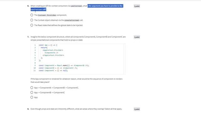201x113 pixels.
Task: Click the '1 point' badge for question 7
Action: pos(137,37)
